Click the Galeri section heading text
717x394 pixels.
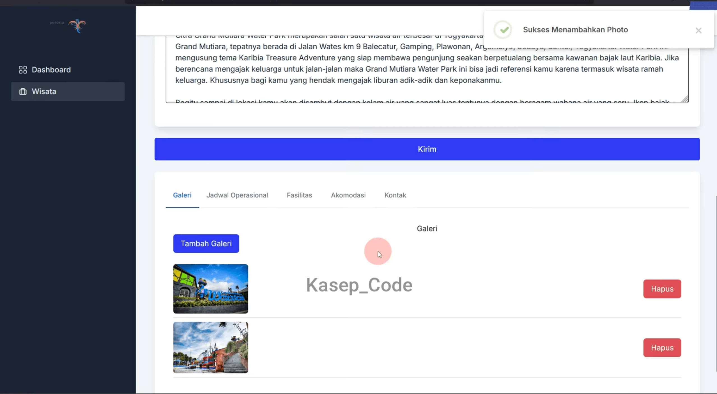(427, 228)
